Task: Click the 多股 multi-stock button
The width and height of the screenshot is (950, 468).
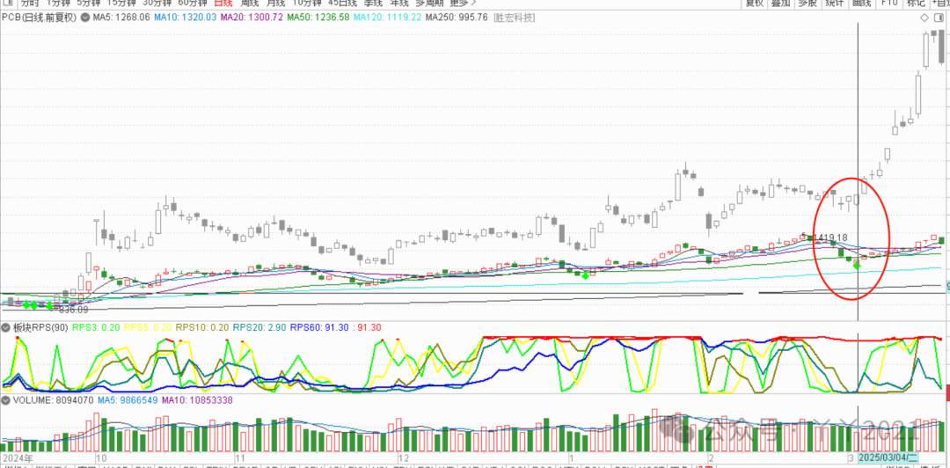Action: pos(807,4)
